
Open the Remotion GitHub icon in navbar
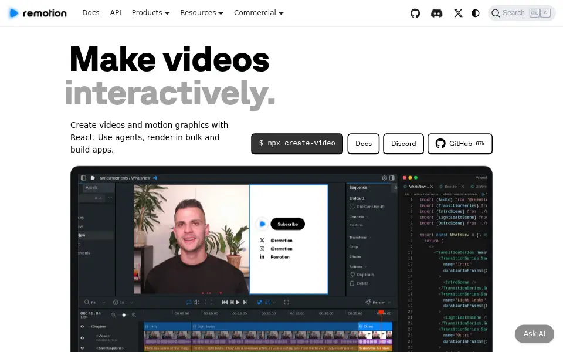(415, 13)
